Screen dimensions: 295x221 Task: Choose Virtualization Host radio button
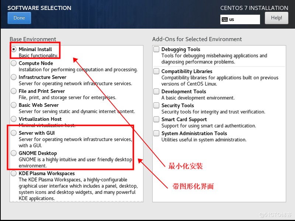coord(14,119)
